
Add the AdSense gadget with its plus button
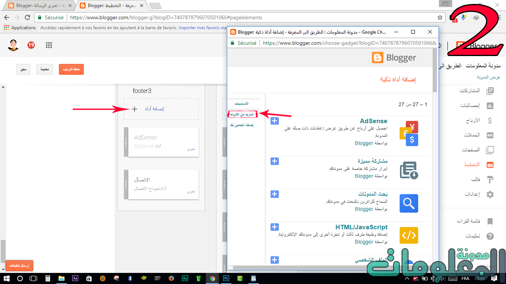(275, 121)
